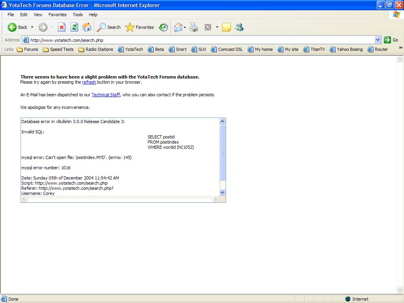404x303 pixels.
Task: Click the 'WHERE wordid IN(1052)' line
Action: [170, 148]
